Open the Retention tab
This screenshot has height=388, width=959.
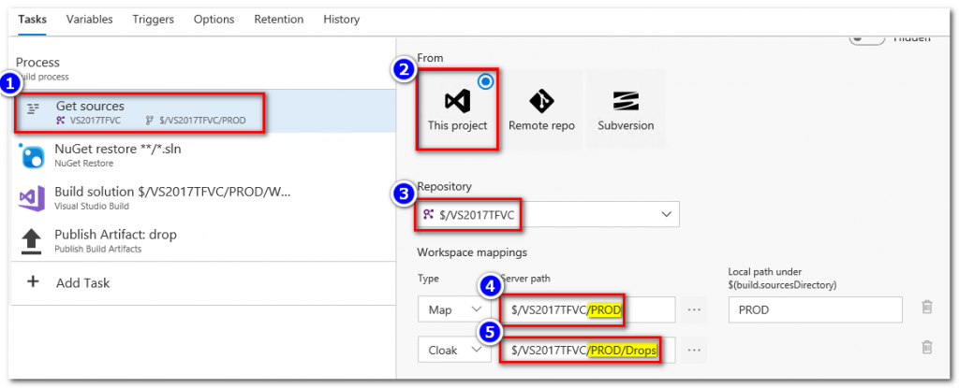click(278, 19)
